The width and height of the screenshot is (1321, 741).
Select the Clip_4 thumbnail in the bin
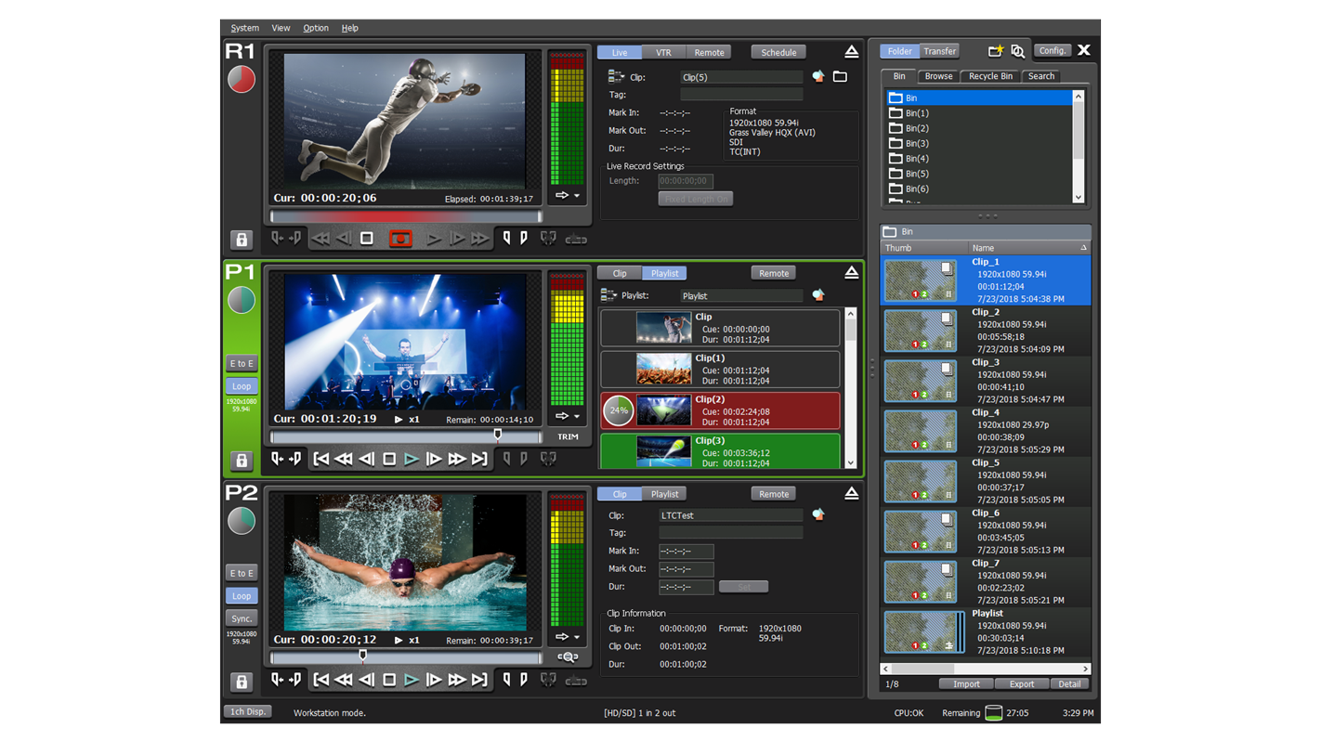920,431
